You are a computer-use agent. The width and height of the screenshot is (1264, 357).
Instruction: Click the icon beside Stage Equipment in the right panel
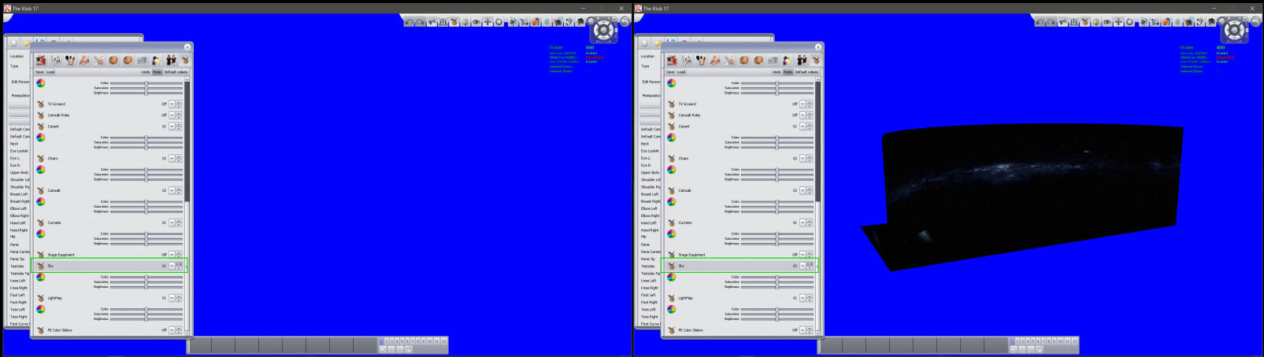click(672, 255)
